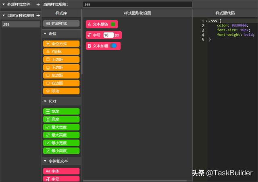Add the 浮动 style block
This screenshot has width=258, height=182.
61,91
